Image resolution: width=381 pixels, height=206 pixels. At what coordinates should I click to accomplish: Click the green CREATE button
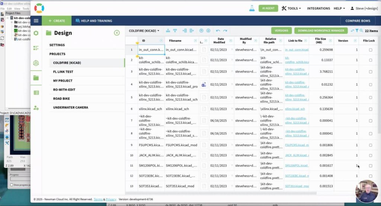57,21
